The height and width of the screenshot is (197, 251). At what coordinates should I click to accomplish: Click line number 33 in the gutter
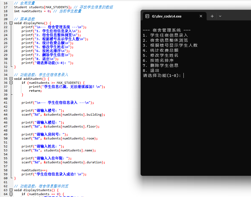click(6, 71)
